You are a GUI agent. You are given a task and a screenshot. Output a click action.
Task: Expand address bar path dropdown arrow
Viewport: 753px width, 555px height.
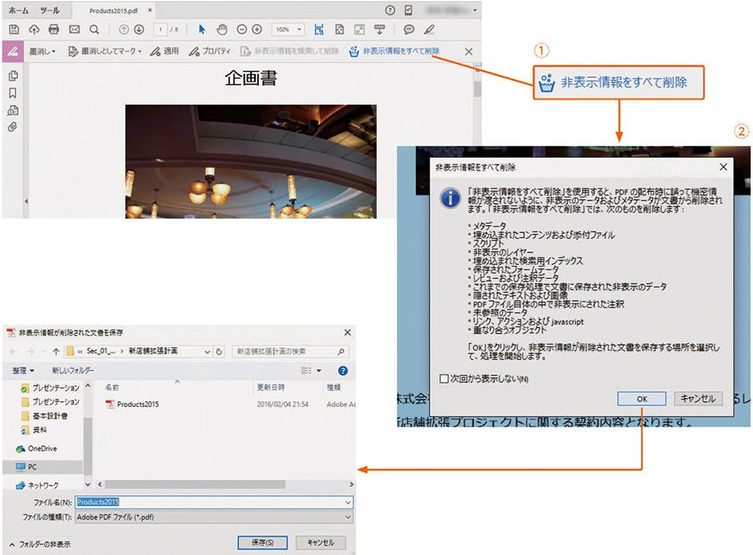(207, 352)
